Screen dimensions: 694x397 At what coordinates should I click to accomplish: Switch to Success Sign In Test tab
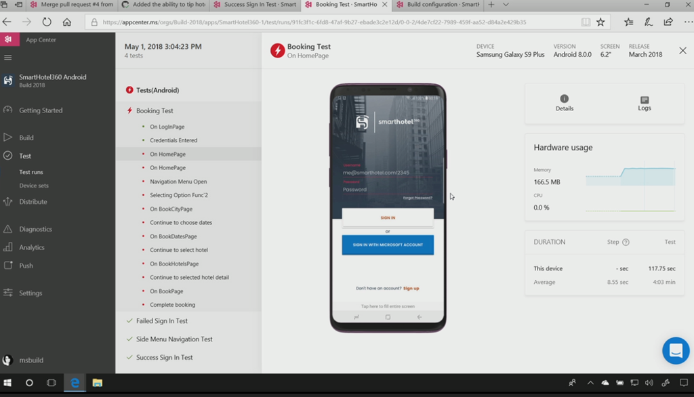tap(255, 5)
